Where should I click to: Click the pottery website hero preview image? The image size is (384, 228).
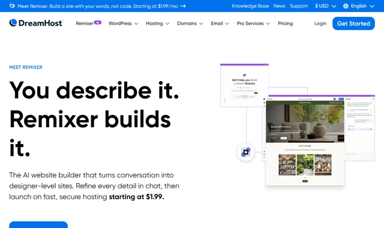tap(305, 123)
